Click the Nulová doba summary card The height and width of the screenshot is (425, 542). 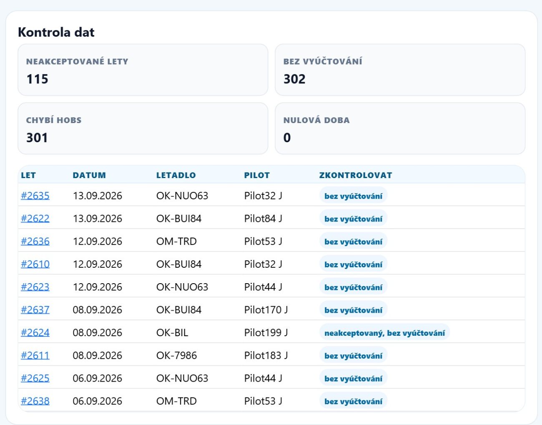pyautogui.click(x=400, y=128)
